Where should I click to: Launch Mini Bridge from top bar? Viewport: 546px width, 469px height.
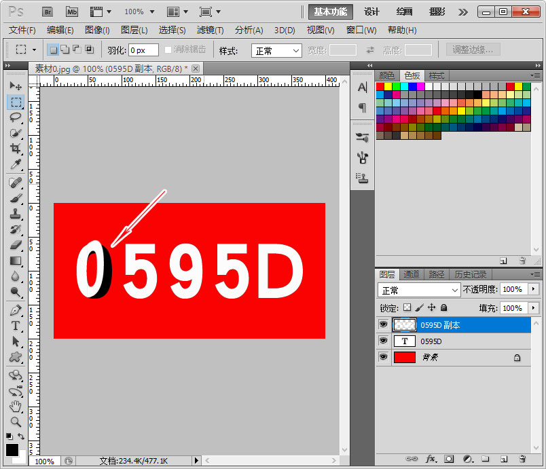coord(72,12)
